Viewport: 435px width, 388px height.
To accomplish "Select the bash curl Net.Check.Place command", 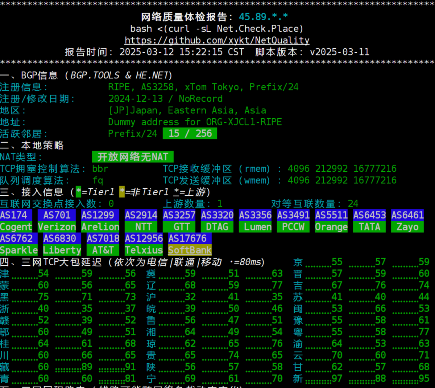I will [217, 29].
